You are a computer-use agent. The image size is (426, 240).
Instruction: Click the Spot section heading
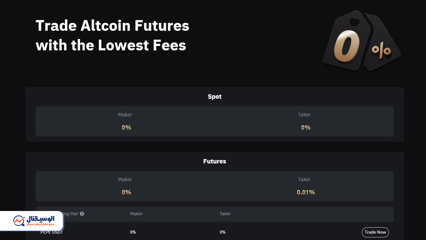(x=215, y=97)
